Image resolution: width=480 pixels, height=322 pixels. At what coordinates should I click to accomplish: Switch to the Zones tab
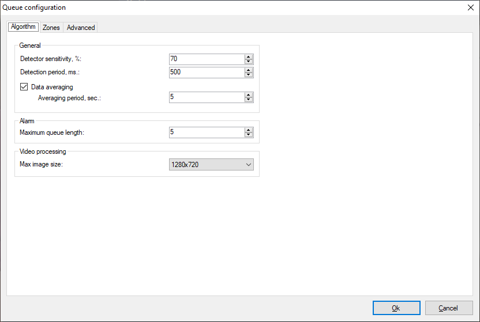[51, 28]
